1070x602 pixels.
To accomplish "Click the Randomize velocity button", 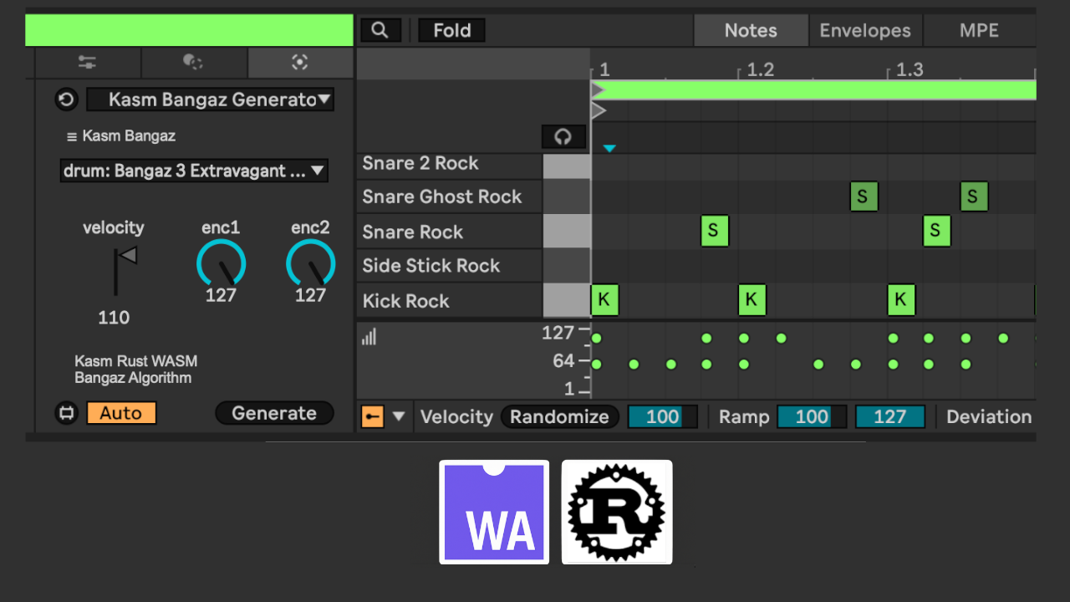I will click(559, 416).
